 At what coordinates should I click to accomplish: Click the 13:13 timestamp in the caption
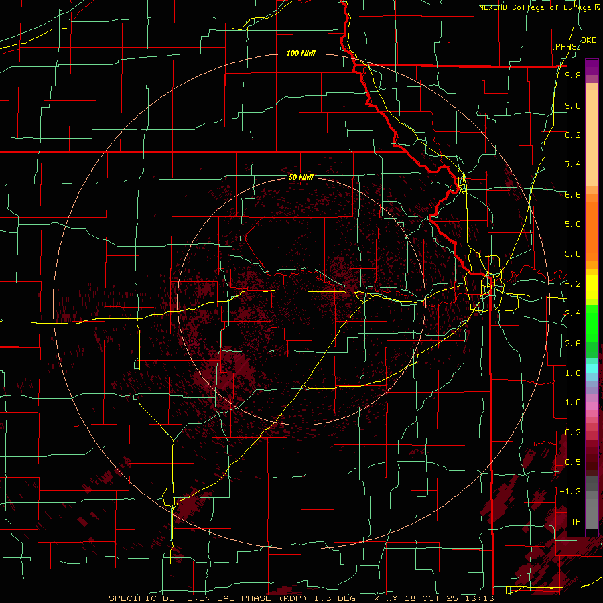click(480, 598)
